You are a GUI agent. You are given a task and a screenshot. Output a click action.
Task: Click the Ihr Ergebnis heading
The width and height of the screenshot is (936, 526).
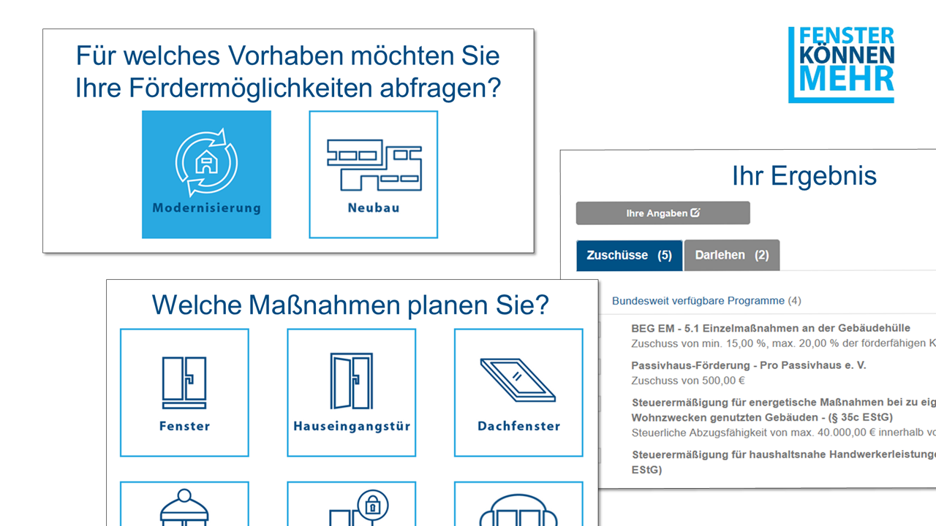(804, 176)
